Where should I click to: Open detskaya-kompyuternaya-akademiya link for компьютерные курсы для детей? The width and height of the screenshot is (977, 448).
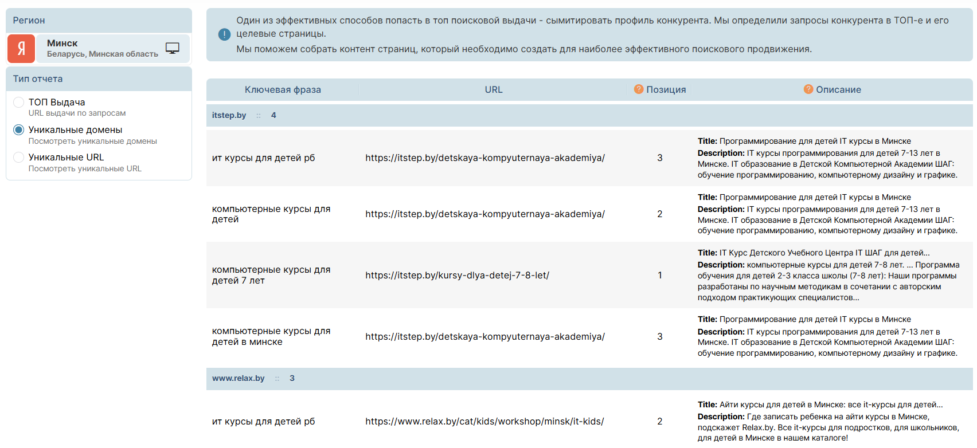pyautogui.click(x=485, y=214)
